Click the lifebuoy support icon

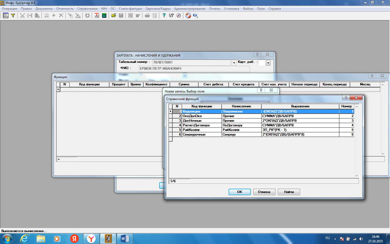(188, 15)
